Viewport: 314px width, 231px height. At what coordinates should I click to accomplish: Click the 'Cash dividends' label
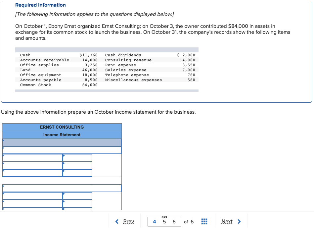(x=123, y=55)
